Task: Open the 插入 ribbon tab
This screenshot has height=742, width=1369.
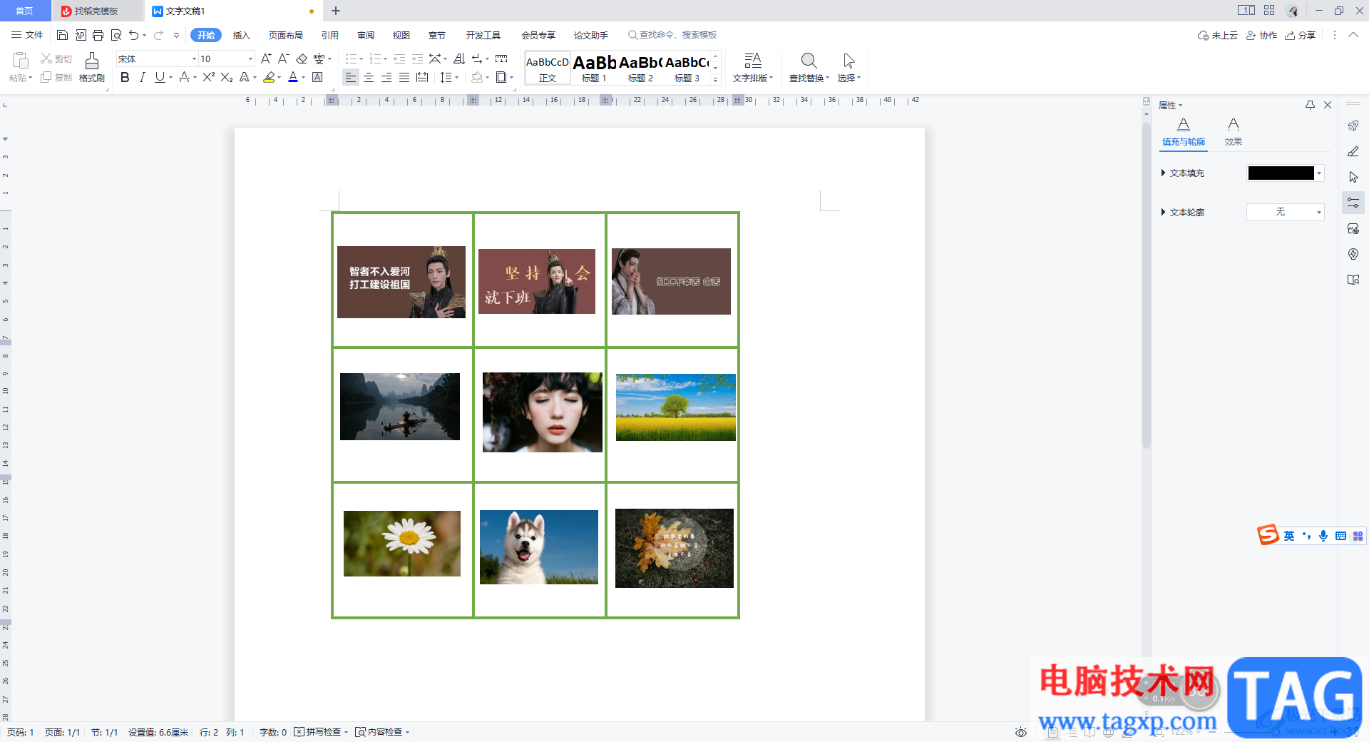Action: (242, 35)
